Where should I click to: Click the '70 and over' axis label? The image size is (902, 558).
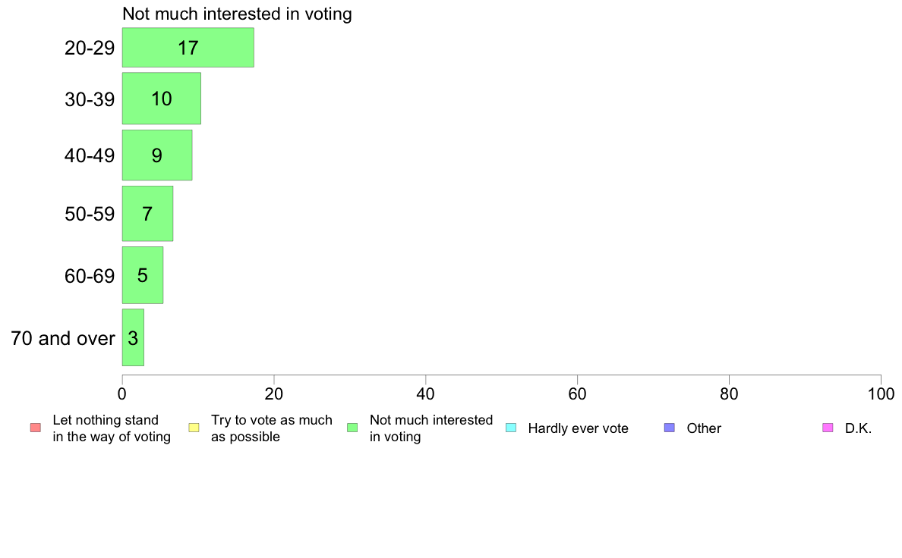pos(63,338)
